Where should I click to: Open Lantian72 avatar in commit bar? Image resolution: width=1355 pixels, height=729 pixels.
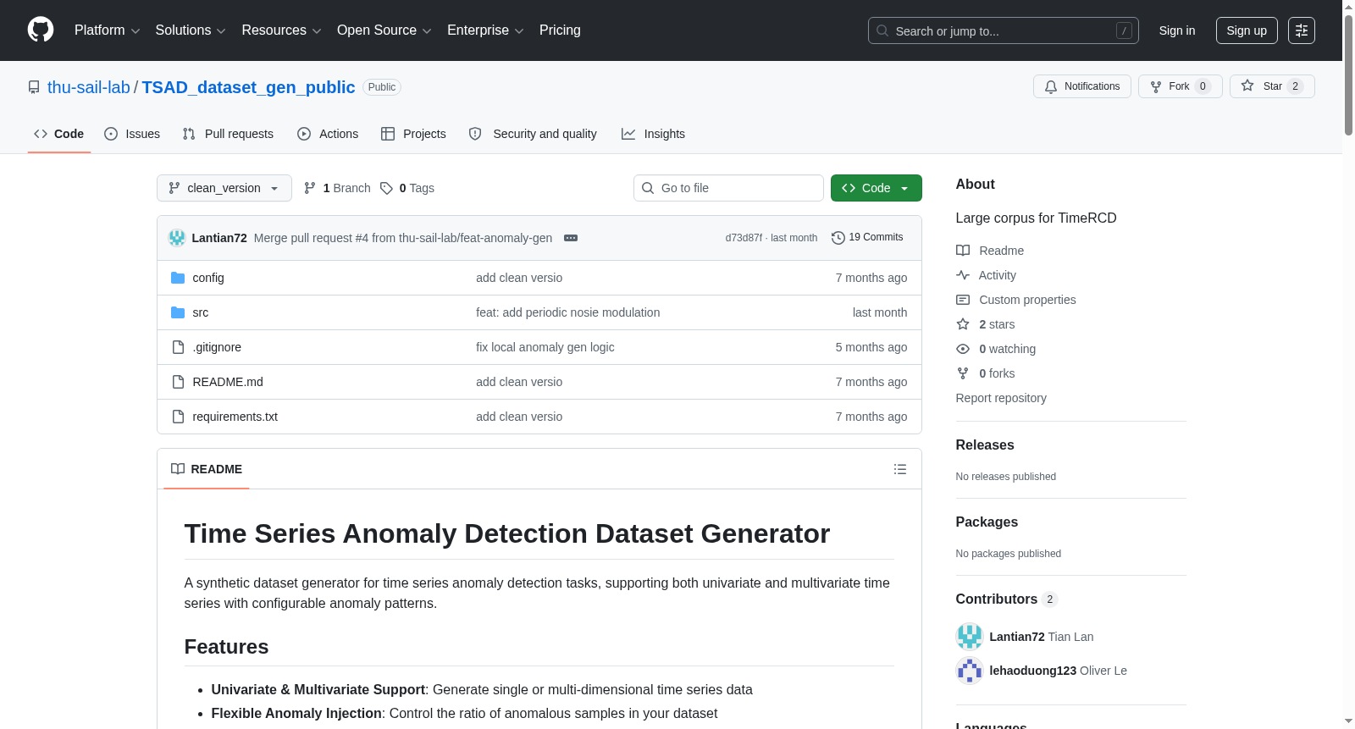pos(177,238)
